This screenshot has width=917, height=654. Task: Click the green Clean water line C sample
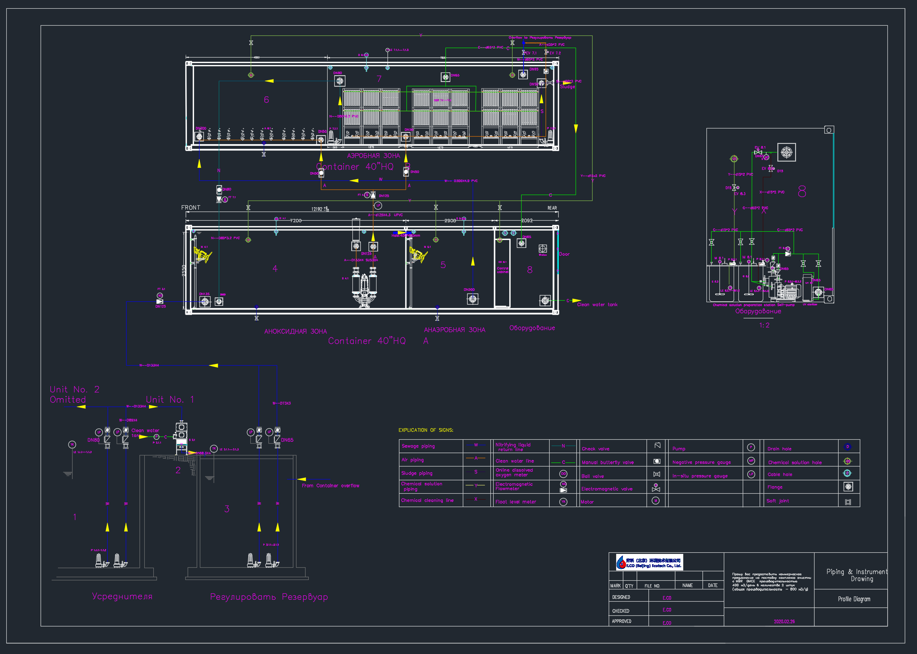pos(563,462)
